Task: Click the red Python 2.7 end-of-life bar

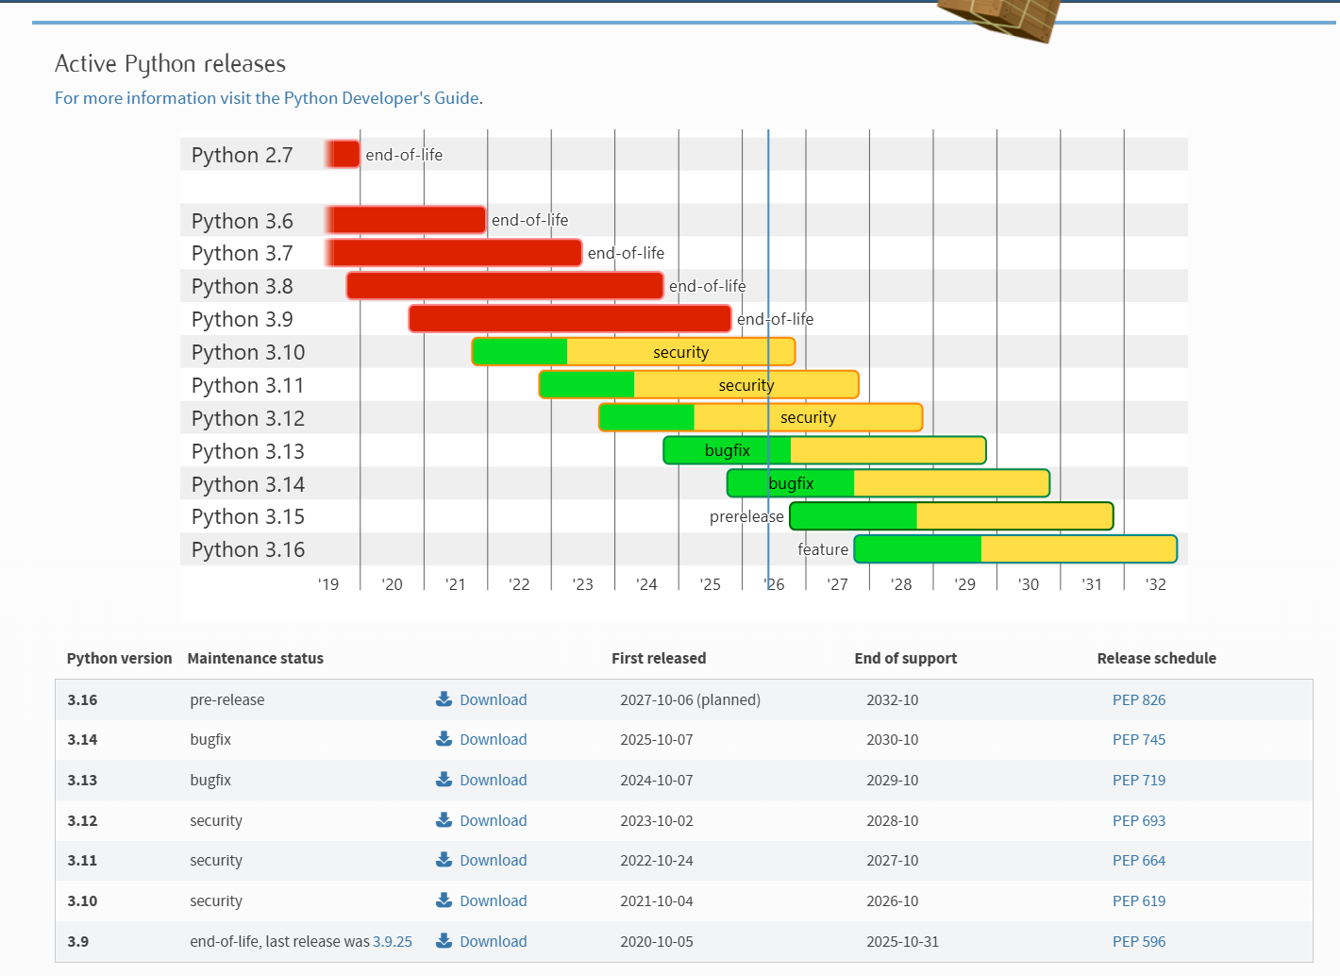Action: coord(343,154)
